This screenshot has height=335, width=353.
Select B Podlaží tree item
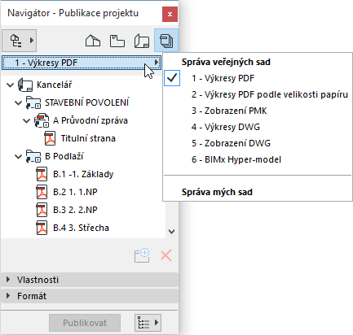tap(64, 156)
